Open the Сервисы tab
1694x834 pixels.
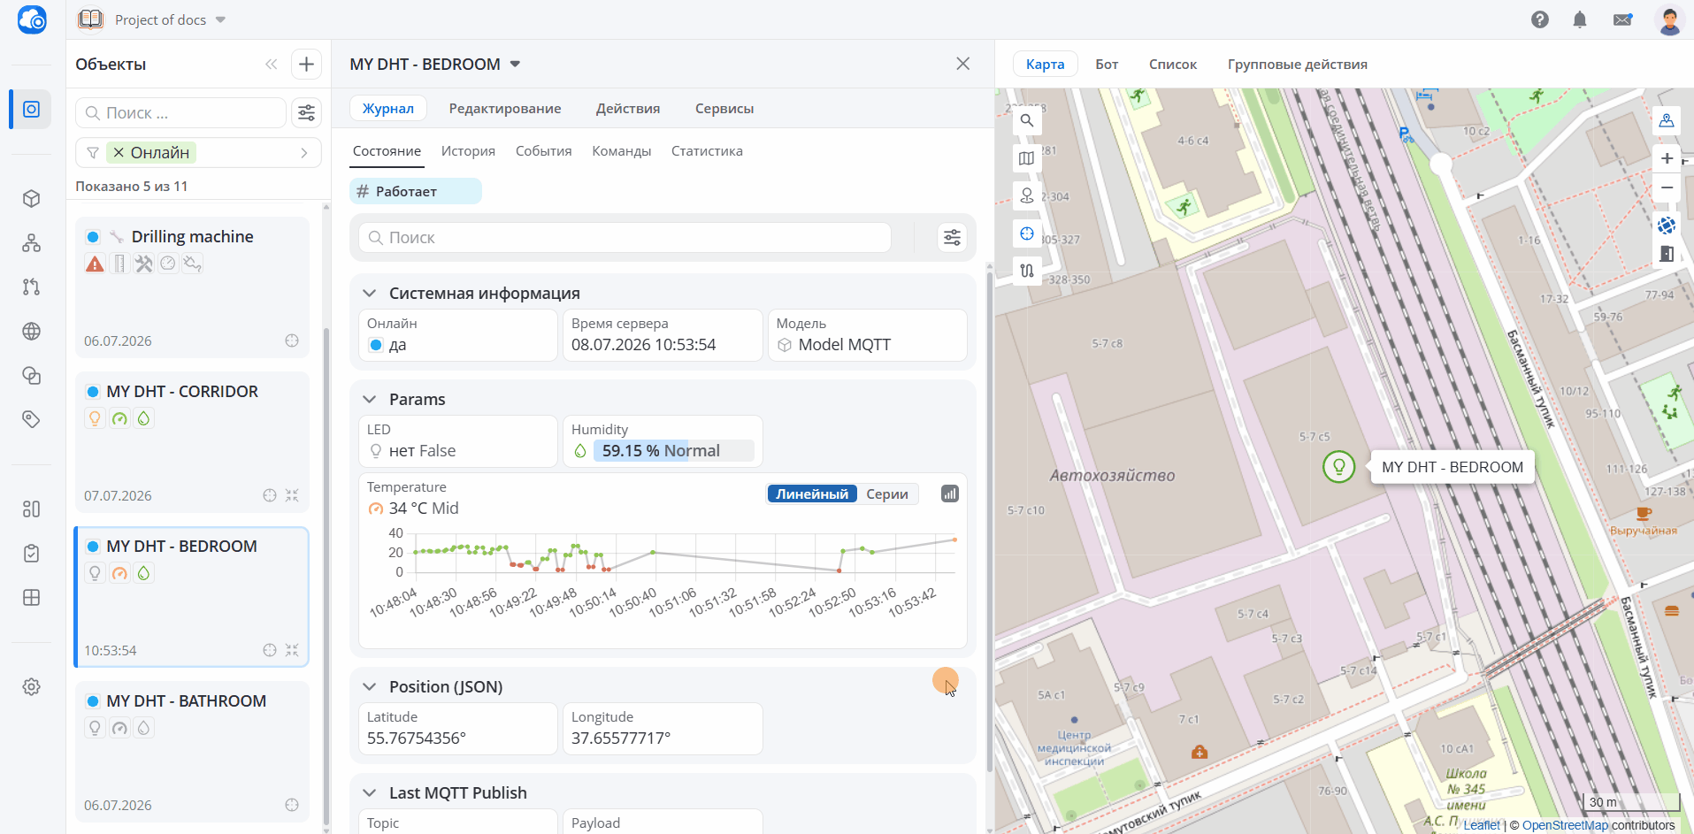[x=724, y=108]
